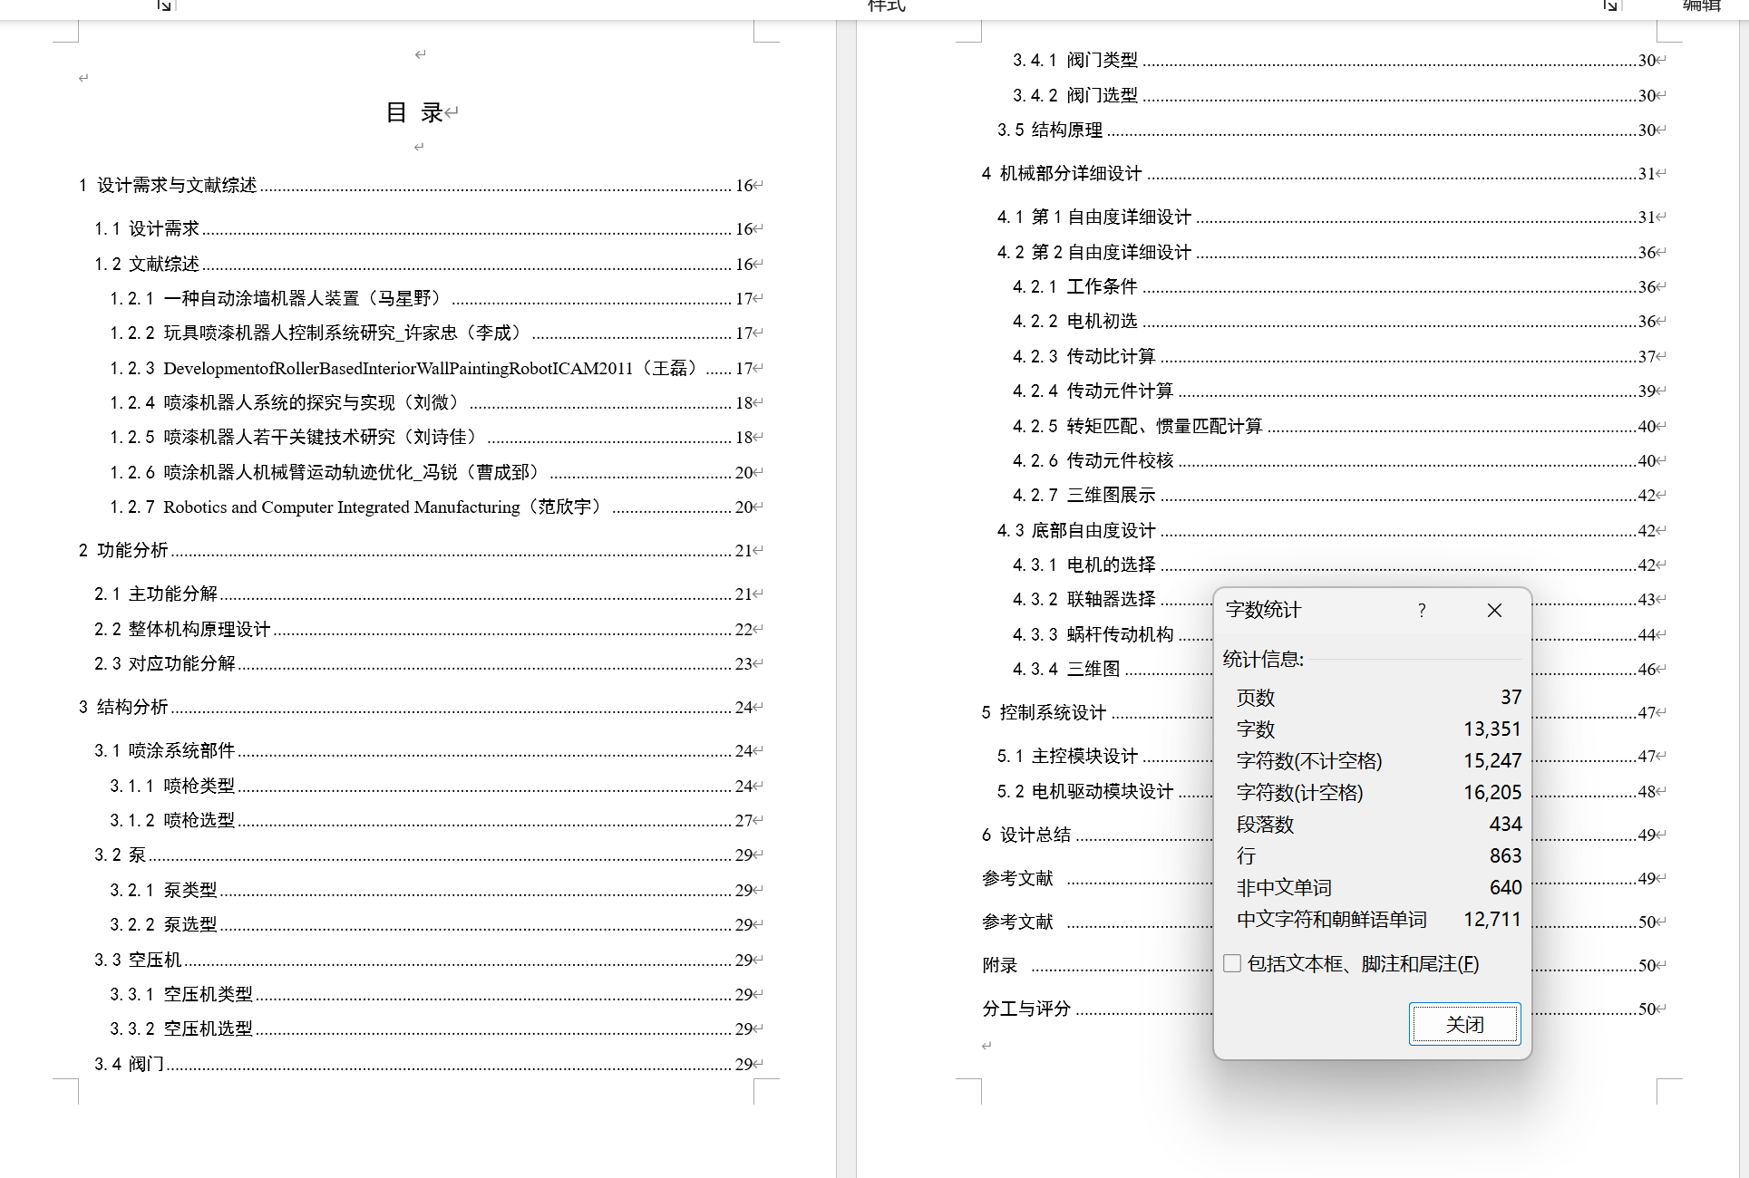
Task: Click the 编辑 group in ribbon
Action: pos(1701,5)
